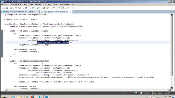Click the horizontal scrollbar right arrow
175x98 pixels.
pos(169,90)
